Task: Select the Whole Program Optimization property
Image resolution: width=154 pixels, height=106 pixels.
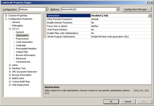Action: (68, 37)
